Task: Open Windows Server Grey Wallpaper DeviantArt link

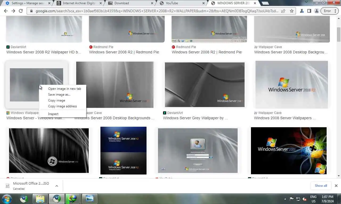Action: coord(195,118)
